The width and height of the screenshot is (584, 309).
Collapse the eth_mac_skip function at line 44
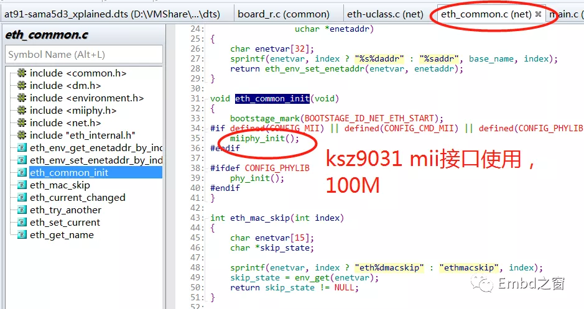point(206,228)
